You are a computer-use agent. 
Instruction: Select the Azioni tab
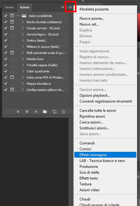[25, 7]
